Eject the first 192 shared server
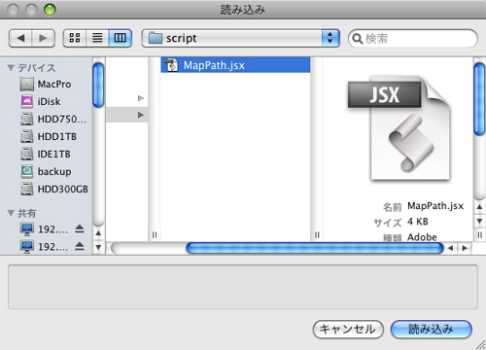 tap(80, 229)
